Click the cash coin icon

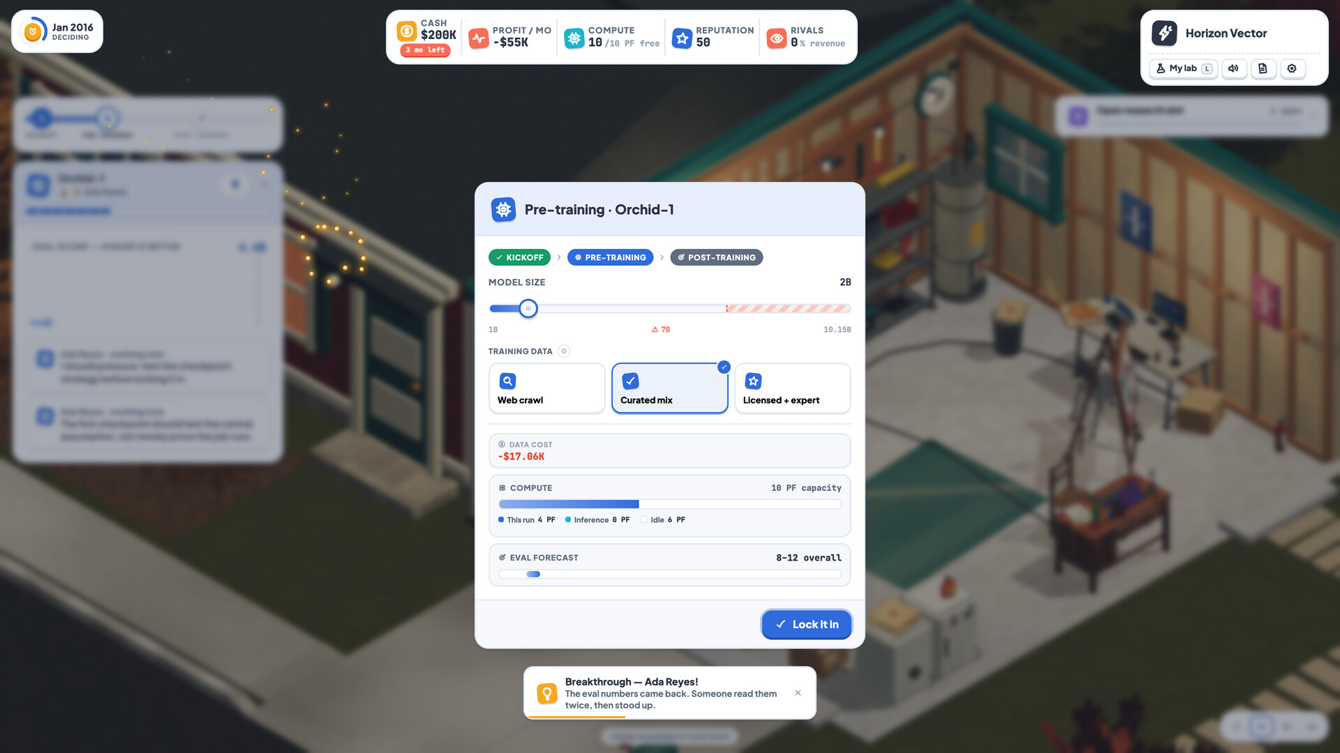click(407, 31)
